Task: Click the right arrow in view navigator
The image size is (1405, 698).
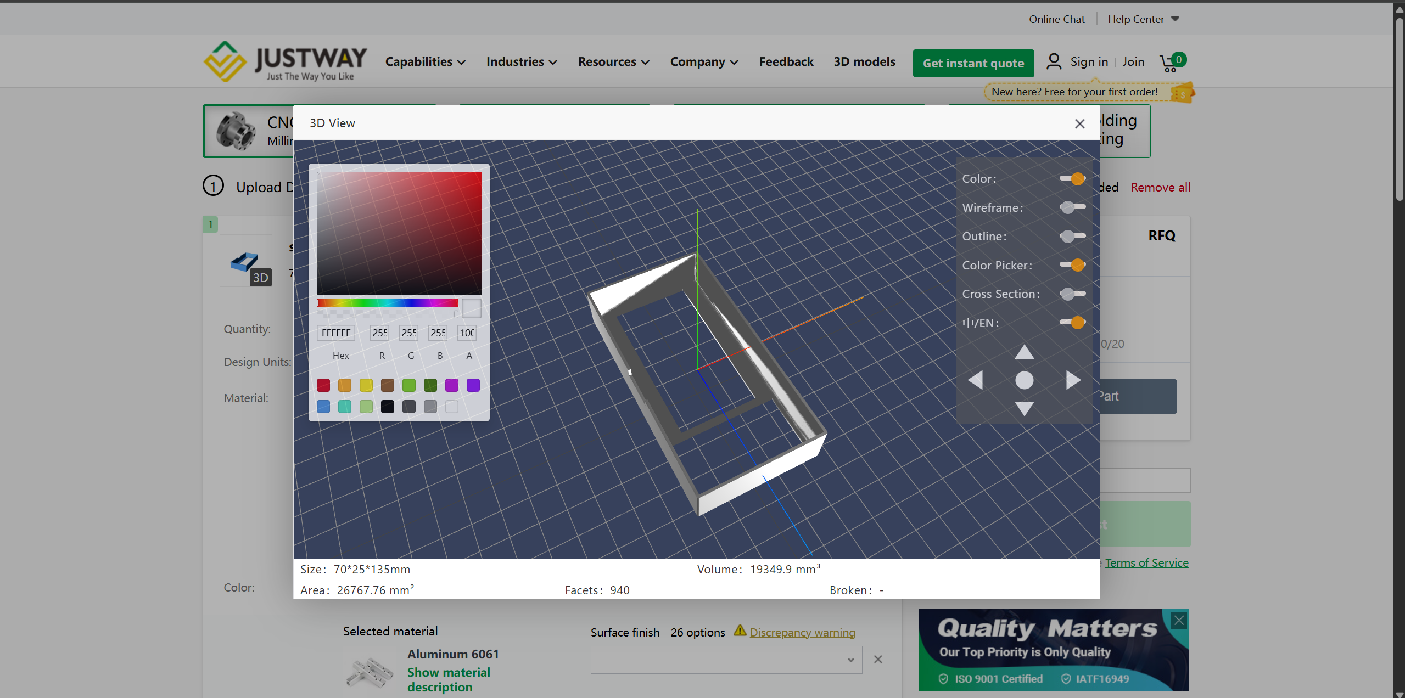Action: point(1073,380)
